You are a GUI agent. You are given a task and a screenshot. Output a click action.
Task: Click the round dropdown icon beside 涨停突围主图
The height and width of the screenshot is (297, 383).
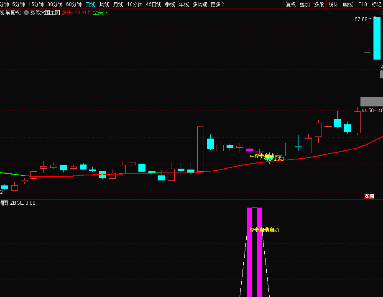pos(26,13)
